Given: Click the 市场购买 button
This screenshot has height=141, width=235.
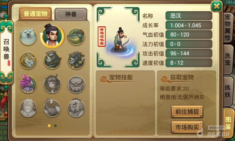Looking at the screenshot, I should click(x=187, y=127).
